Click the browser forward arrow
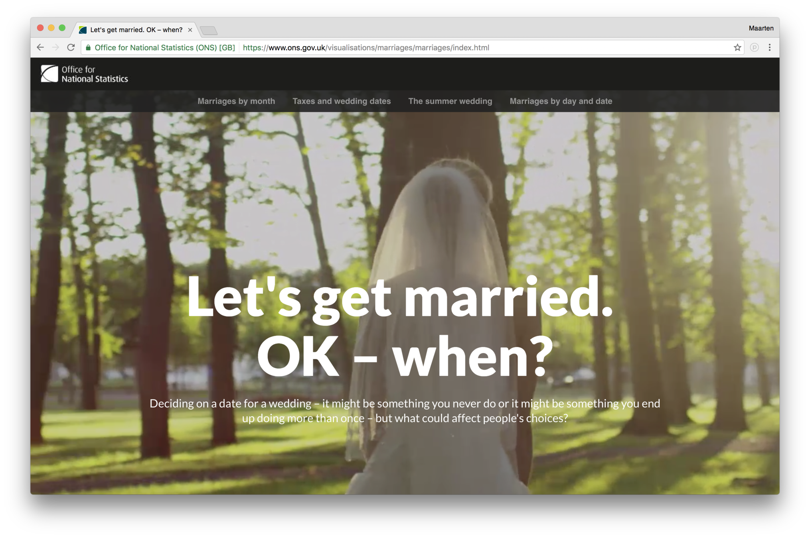 coord(55,47)
